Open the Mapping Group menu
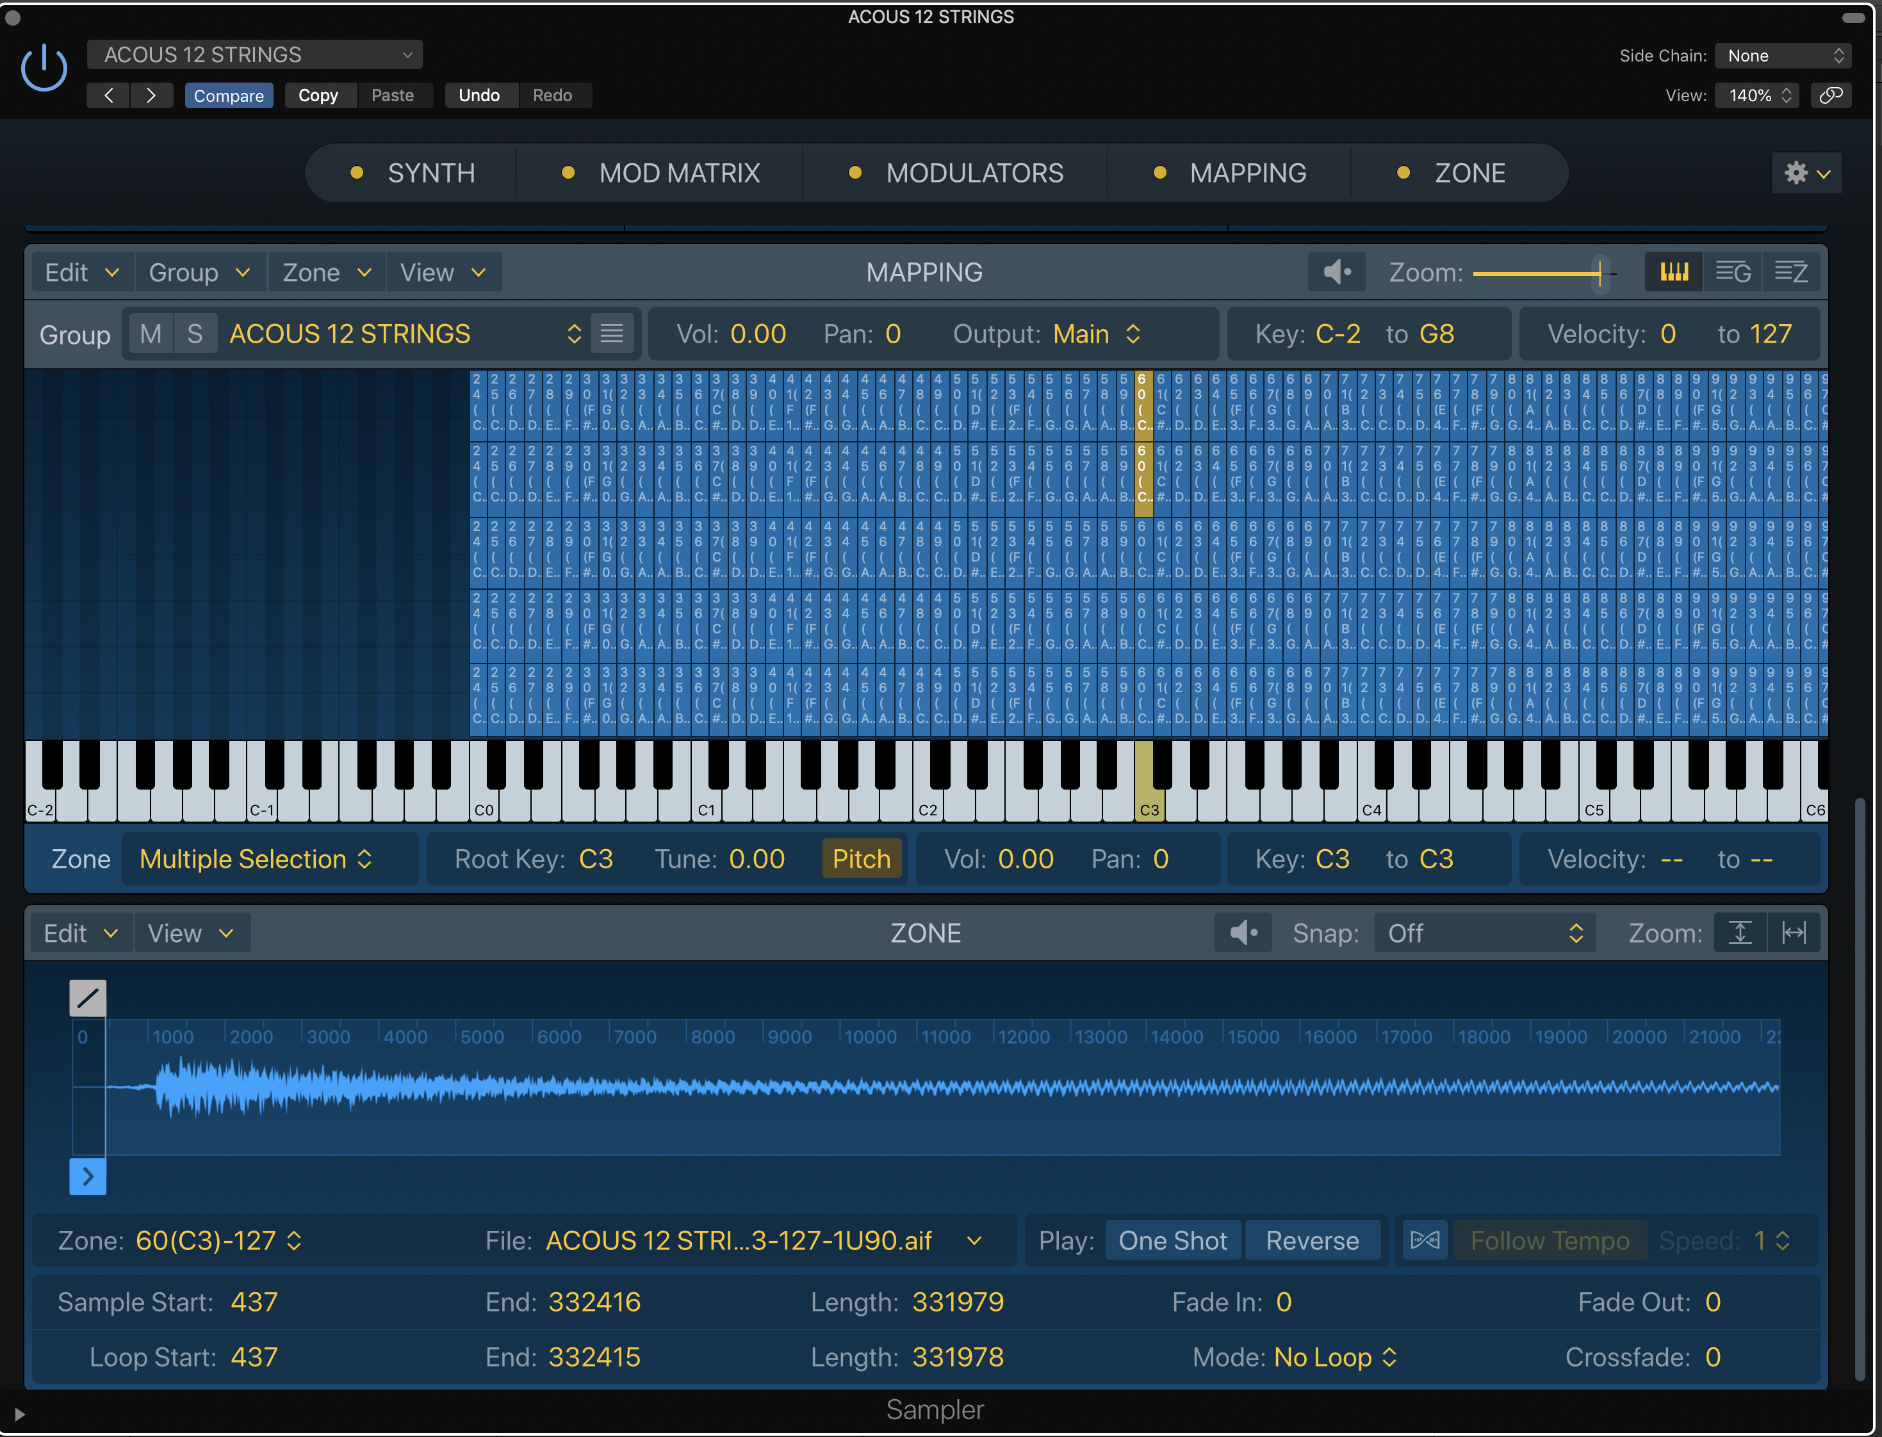This screenshot has height=1437, width=1882. click(x=200, y=272)
